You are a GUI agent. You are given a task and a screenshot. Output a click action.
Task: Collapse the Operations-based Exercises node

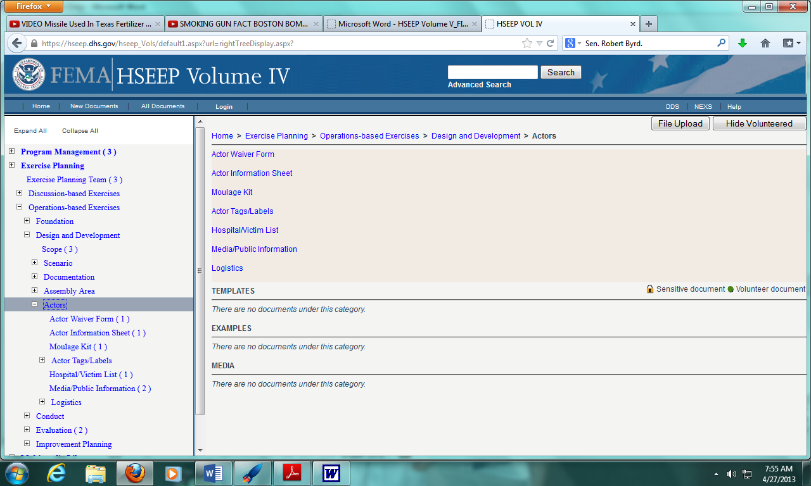(x=20, y=207)
